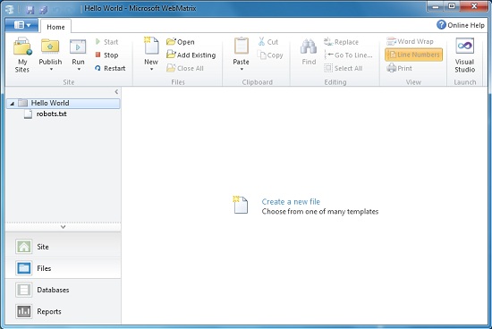Open the blue application menu button
492x329 pixels.
click(x=21, y=25)
